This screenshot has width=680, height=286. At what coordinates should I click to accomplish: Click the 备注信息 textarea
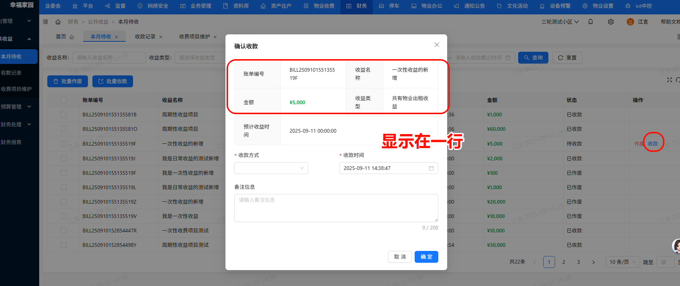336,208
